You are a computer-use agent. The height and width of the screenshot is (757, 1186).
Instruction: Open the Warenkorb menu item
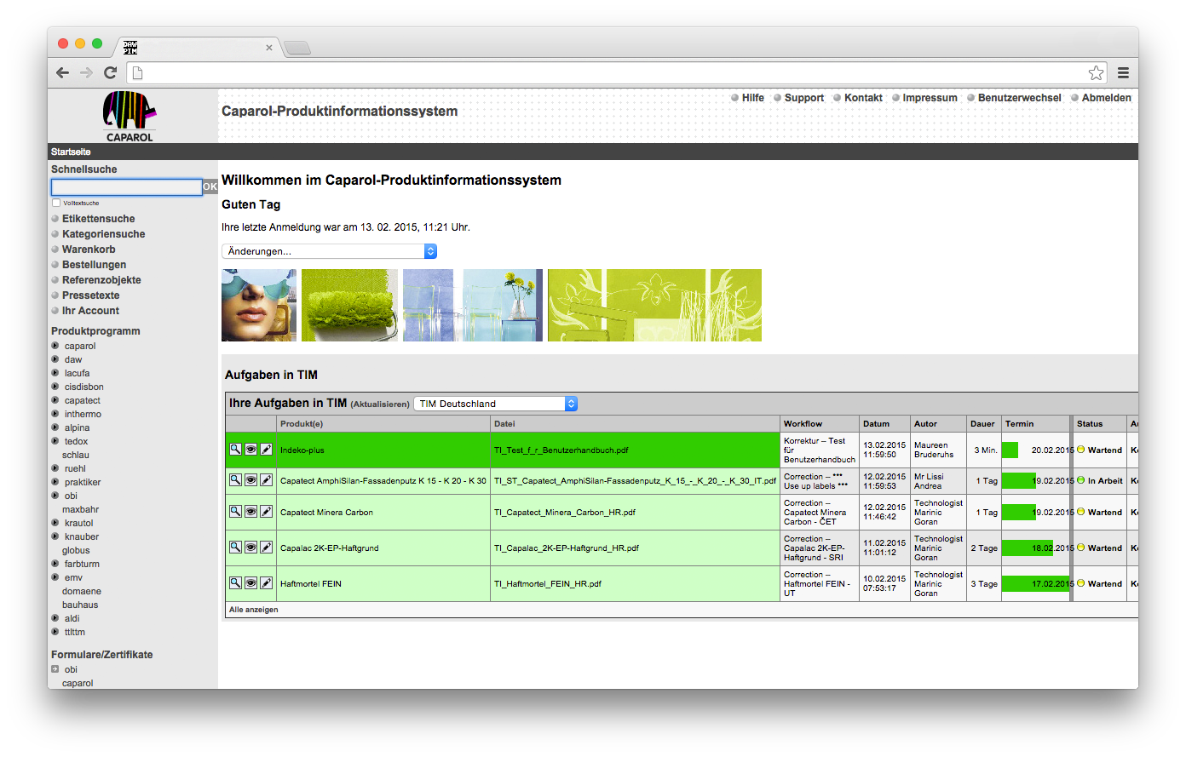pos(89,249)
